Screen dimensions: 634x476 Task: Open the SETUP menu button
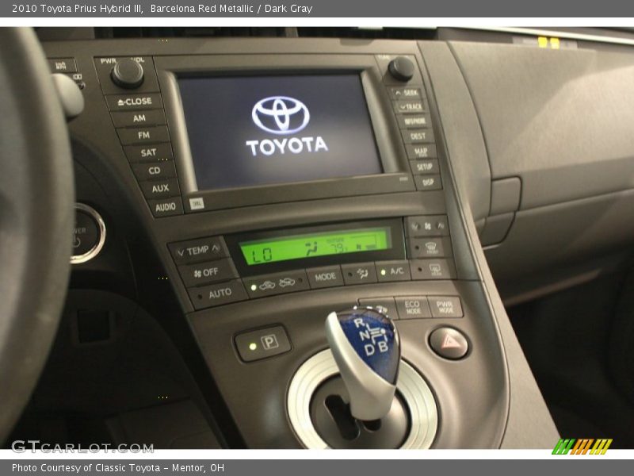coord(425,167)
